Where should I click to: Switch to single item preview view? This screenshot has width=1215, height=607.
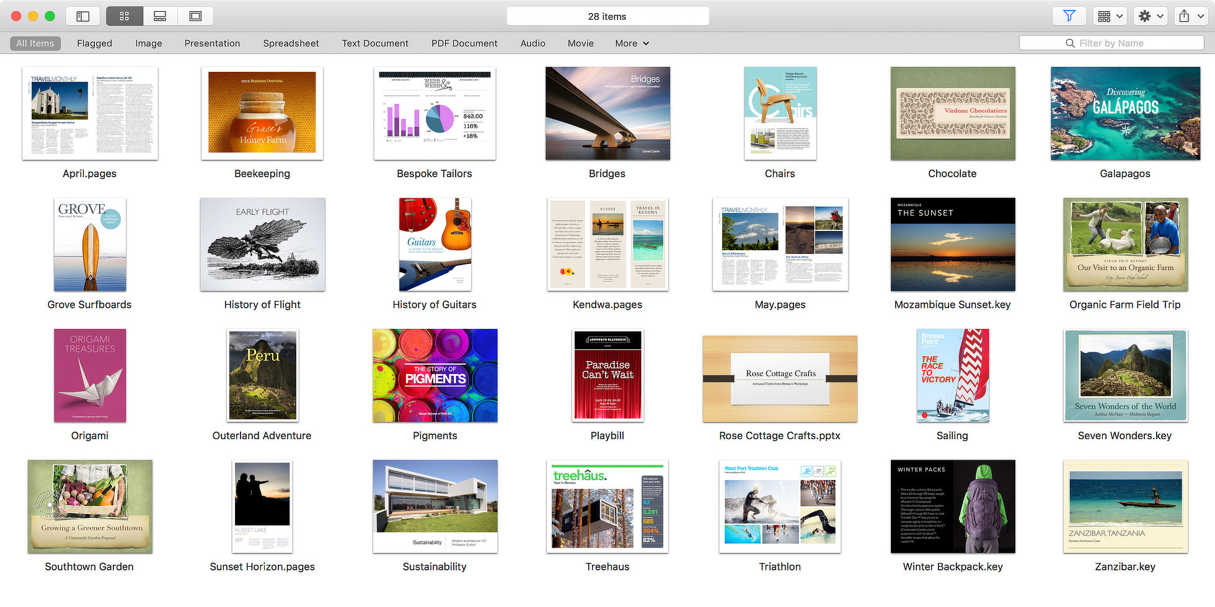[x=195, y=16]
